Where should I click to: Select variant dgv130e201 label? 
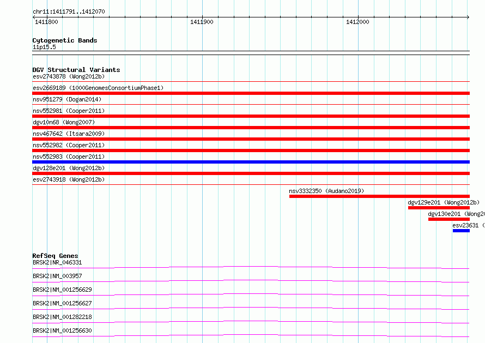456,214
